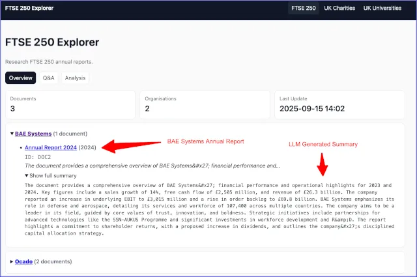417x277 pixels.
Task: Click the FTSE 250 Explorer header logo text
Action: (x=29, y=8)
